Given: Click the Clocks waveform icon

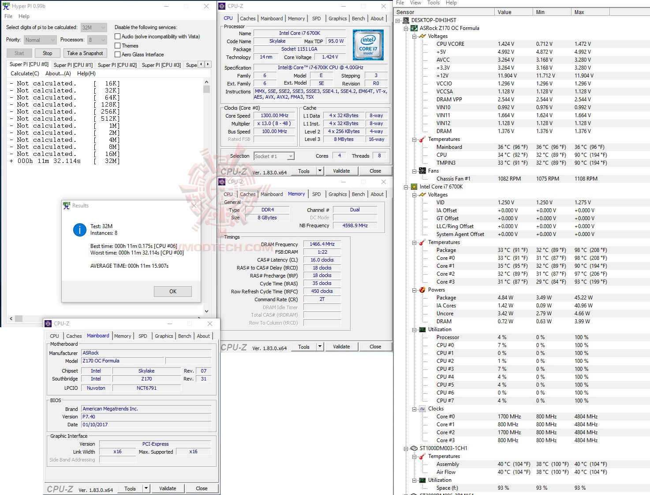Looking at the screenshot, I should coord(422,409).
